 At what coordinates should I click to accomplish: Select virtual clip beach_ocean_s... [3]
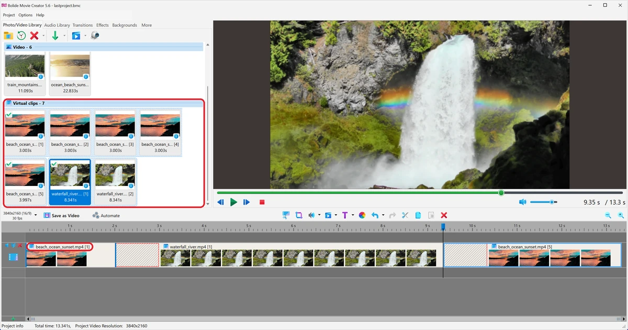click(x=115, y=132)
